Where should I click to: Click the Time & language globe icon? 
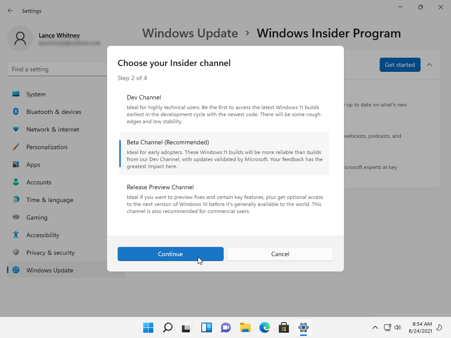click(16, 199)
